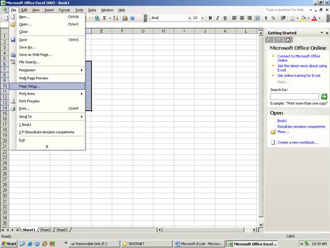Click the task pane Home icon
This screenshot has height=248, width=330.
tap(288, 40)
